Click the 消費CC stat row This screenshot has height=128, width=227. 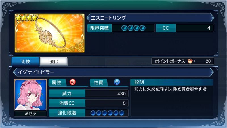[89, 103]
